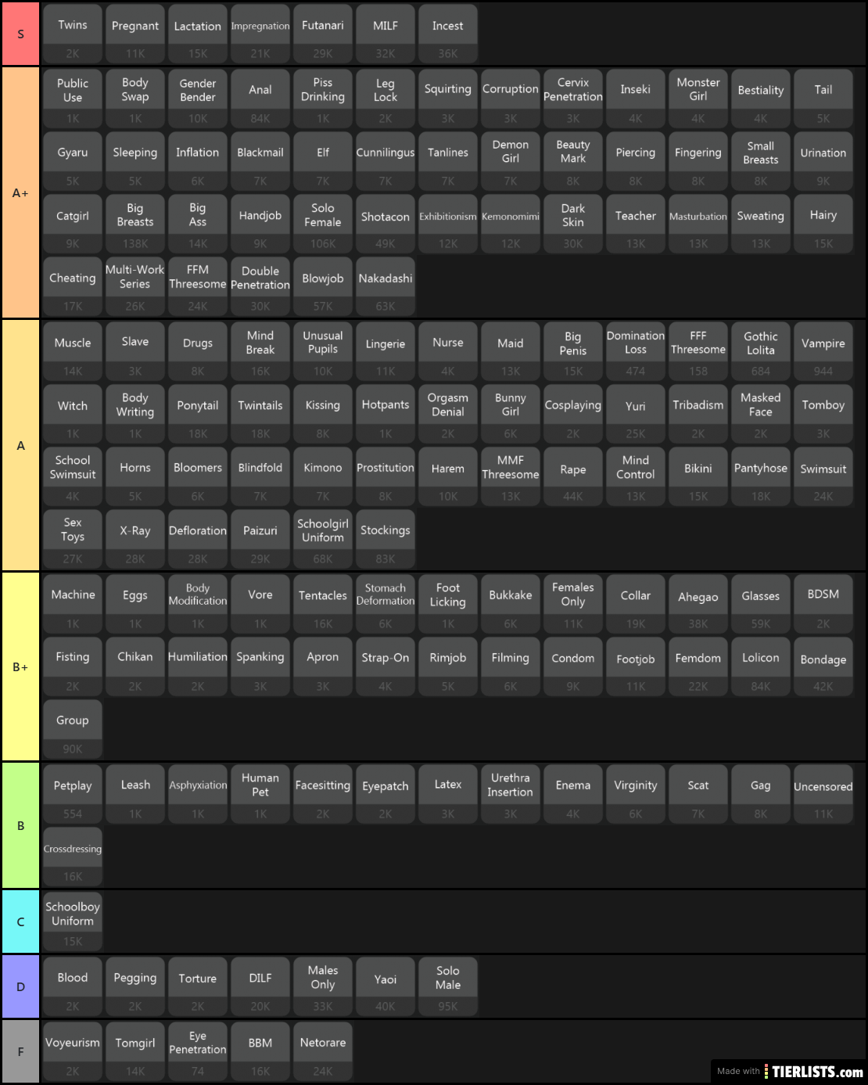Click the Twins tile in S tier
Image resolution: width=868 pixels, height=1085 pixels.
pyautogui.click(x=73, y=34)
